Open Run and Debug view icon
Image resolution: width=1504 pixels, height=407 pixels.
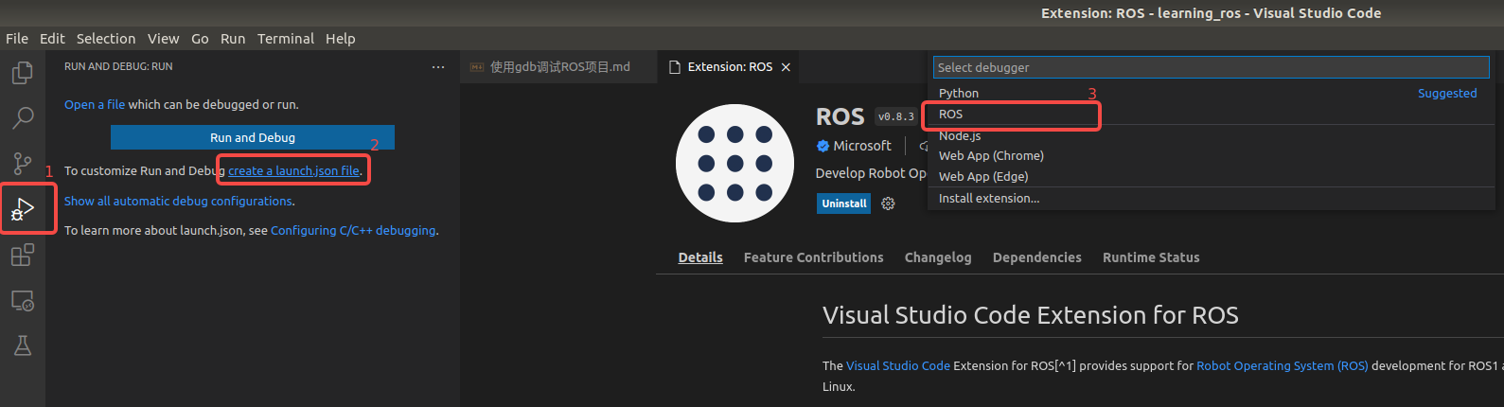tap(22, 209)
